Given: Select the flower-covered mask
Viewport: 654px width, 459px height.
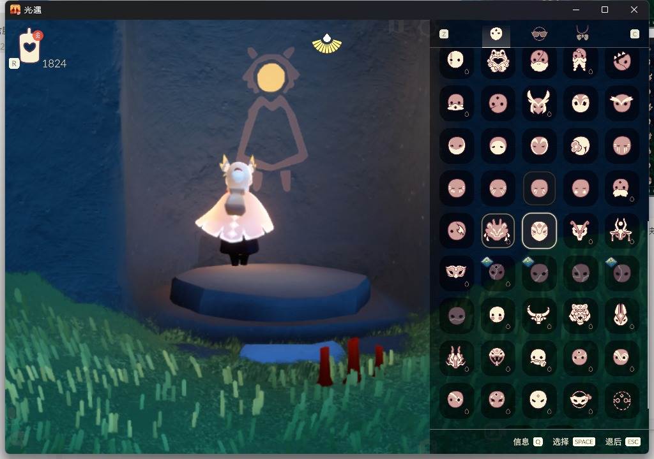Looking at the screenshot, I should point(581,146).
